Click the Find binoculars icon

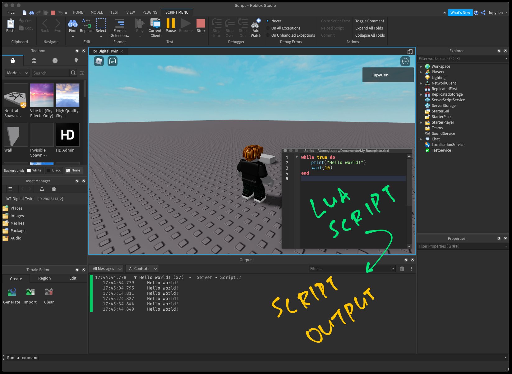72,24
